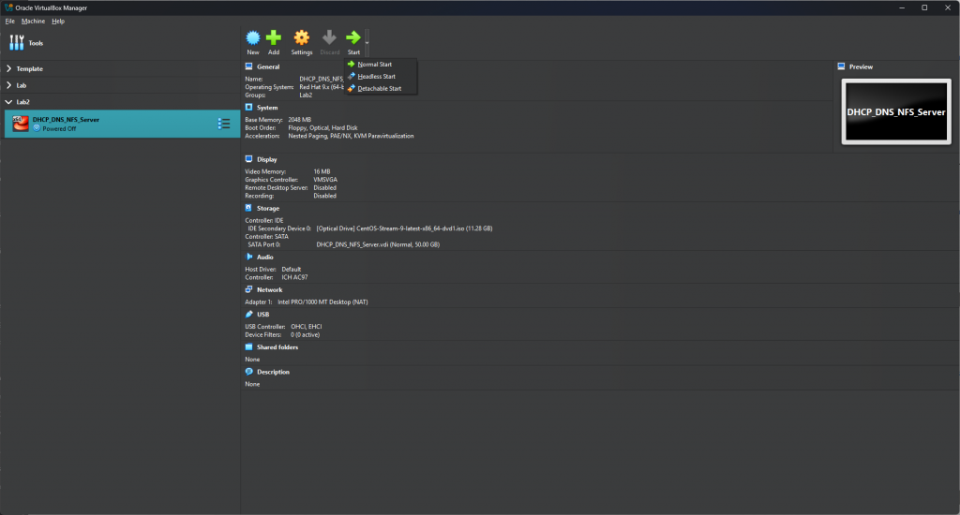Click the Discard toolbar icon
This screenshot has height=515, width=960.
[329, 37]
